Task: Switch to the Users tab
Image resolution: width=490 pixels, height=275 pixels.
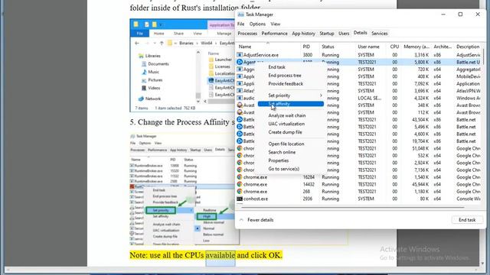Action: click(344, 34)
